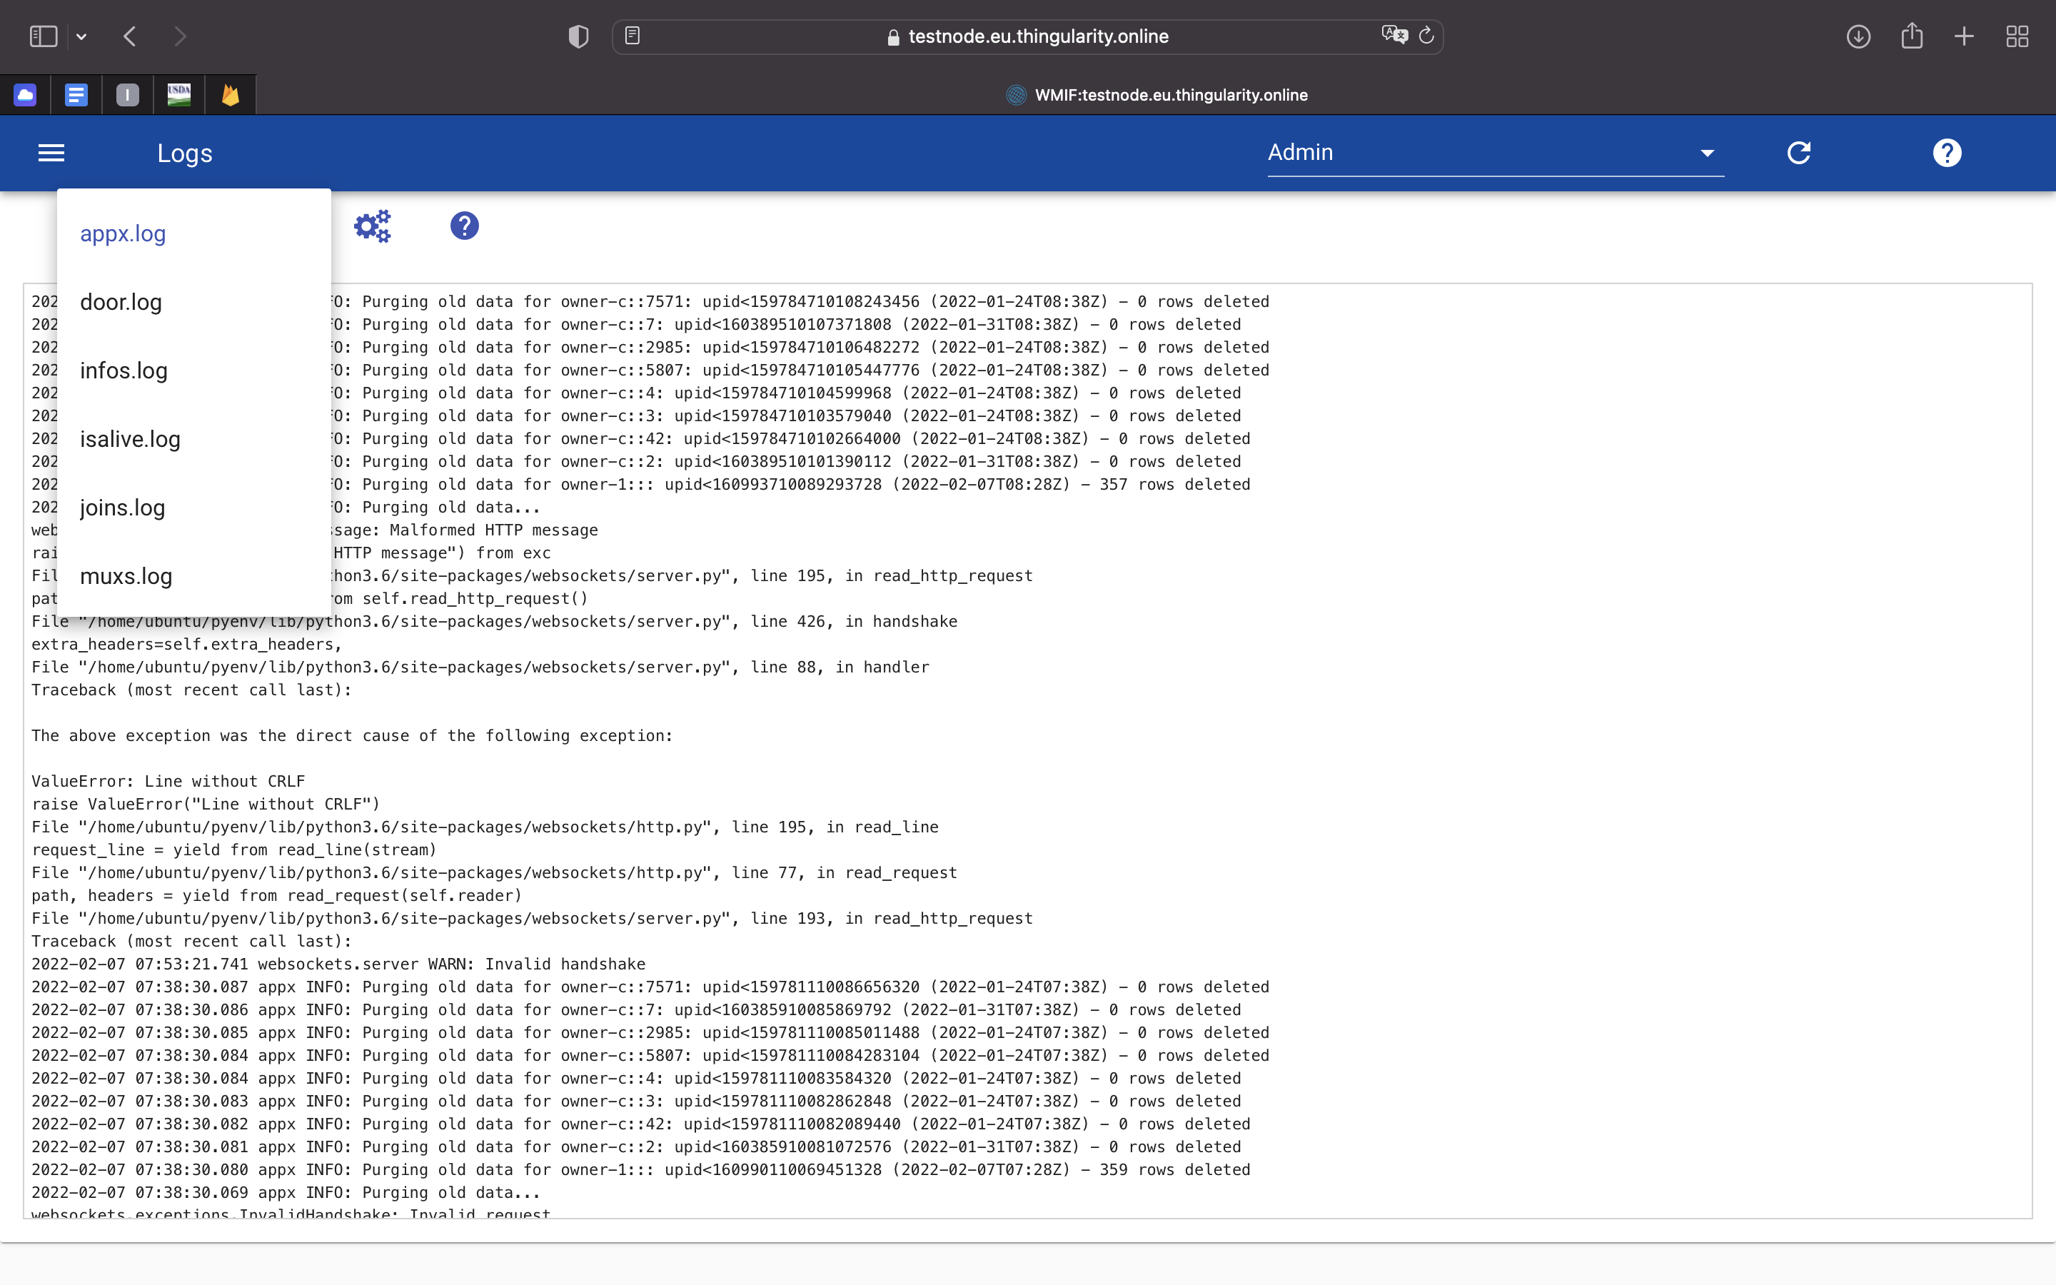The height and width of the screenshot is (1285, 2056).
Task: Open the hamburger navigation menu
Action: point(51,153)
